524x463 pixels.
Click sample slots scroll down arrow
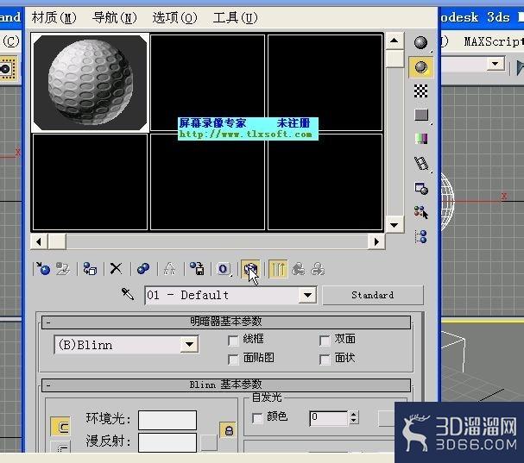394,225
